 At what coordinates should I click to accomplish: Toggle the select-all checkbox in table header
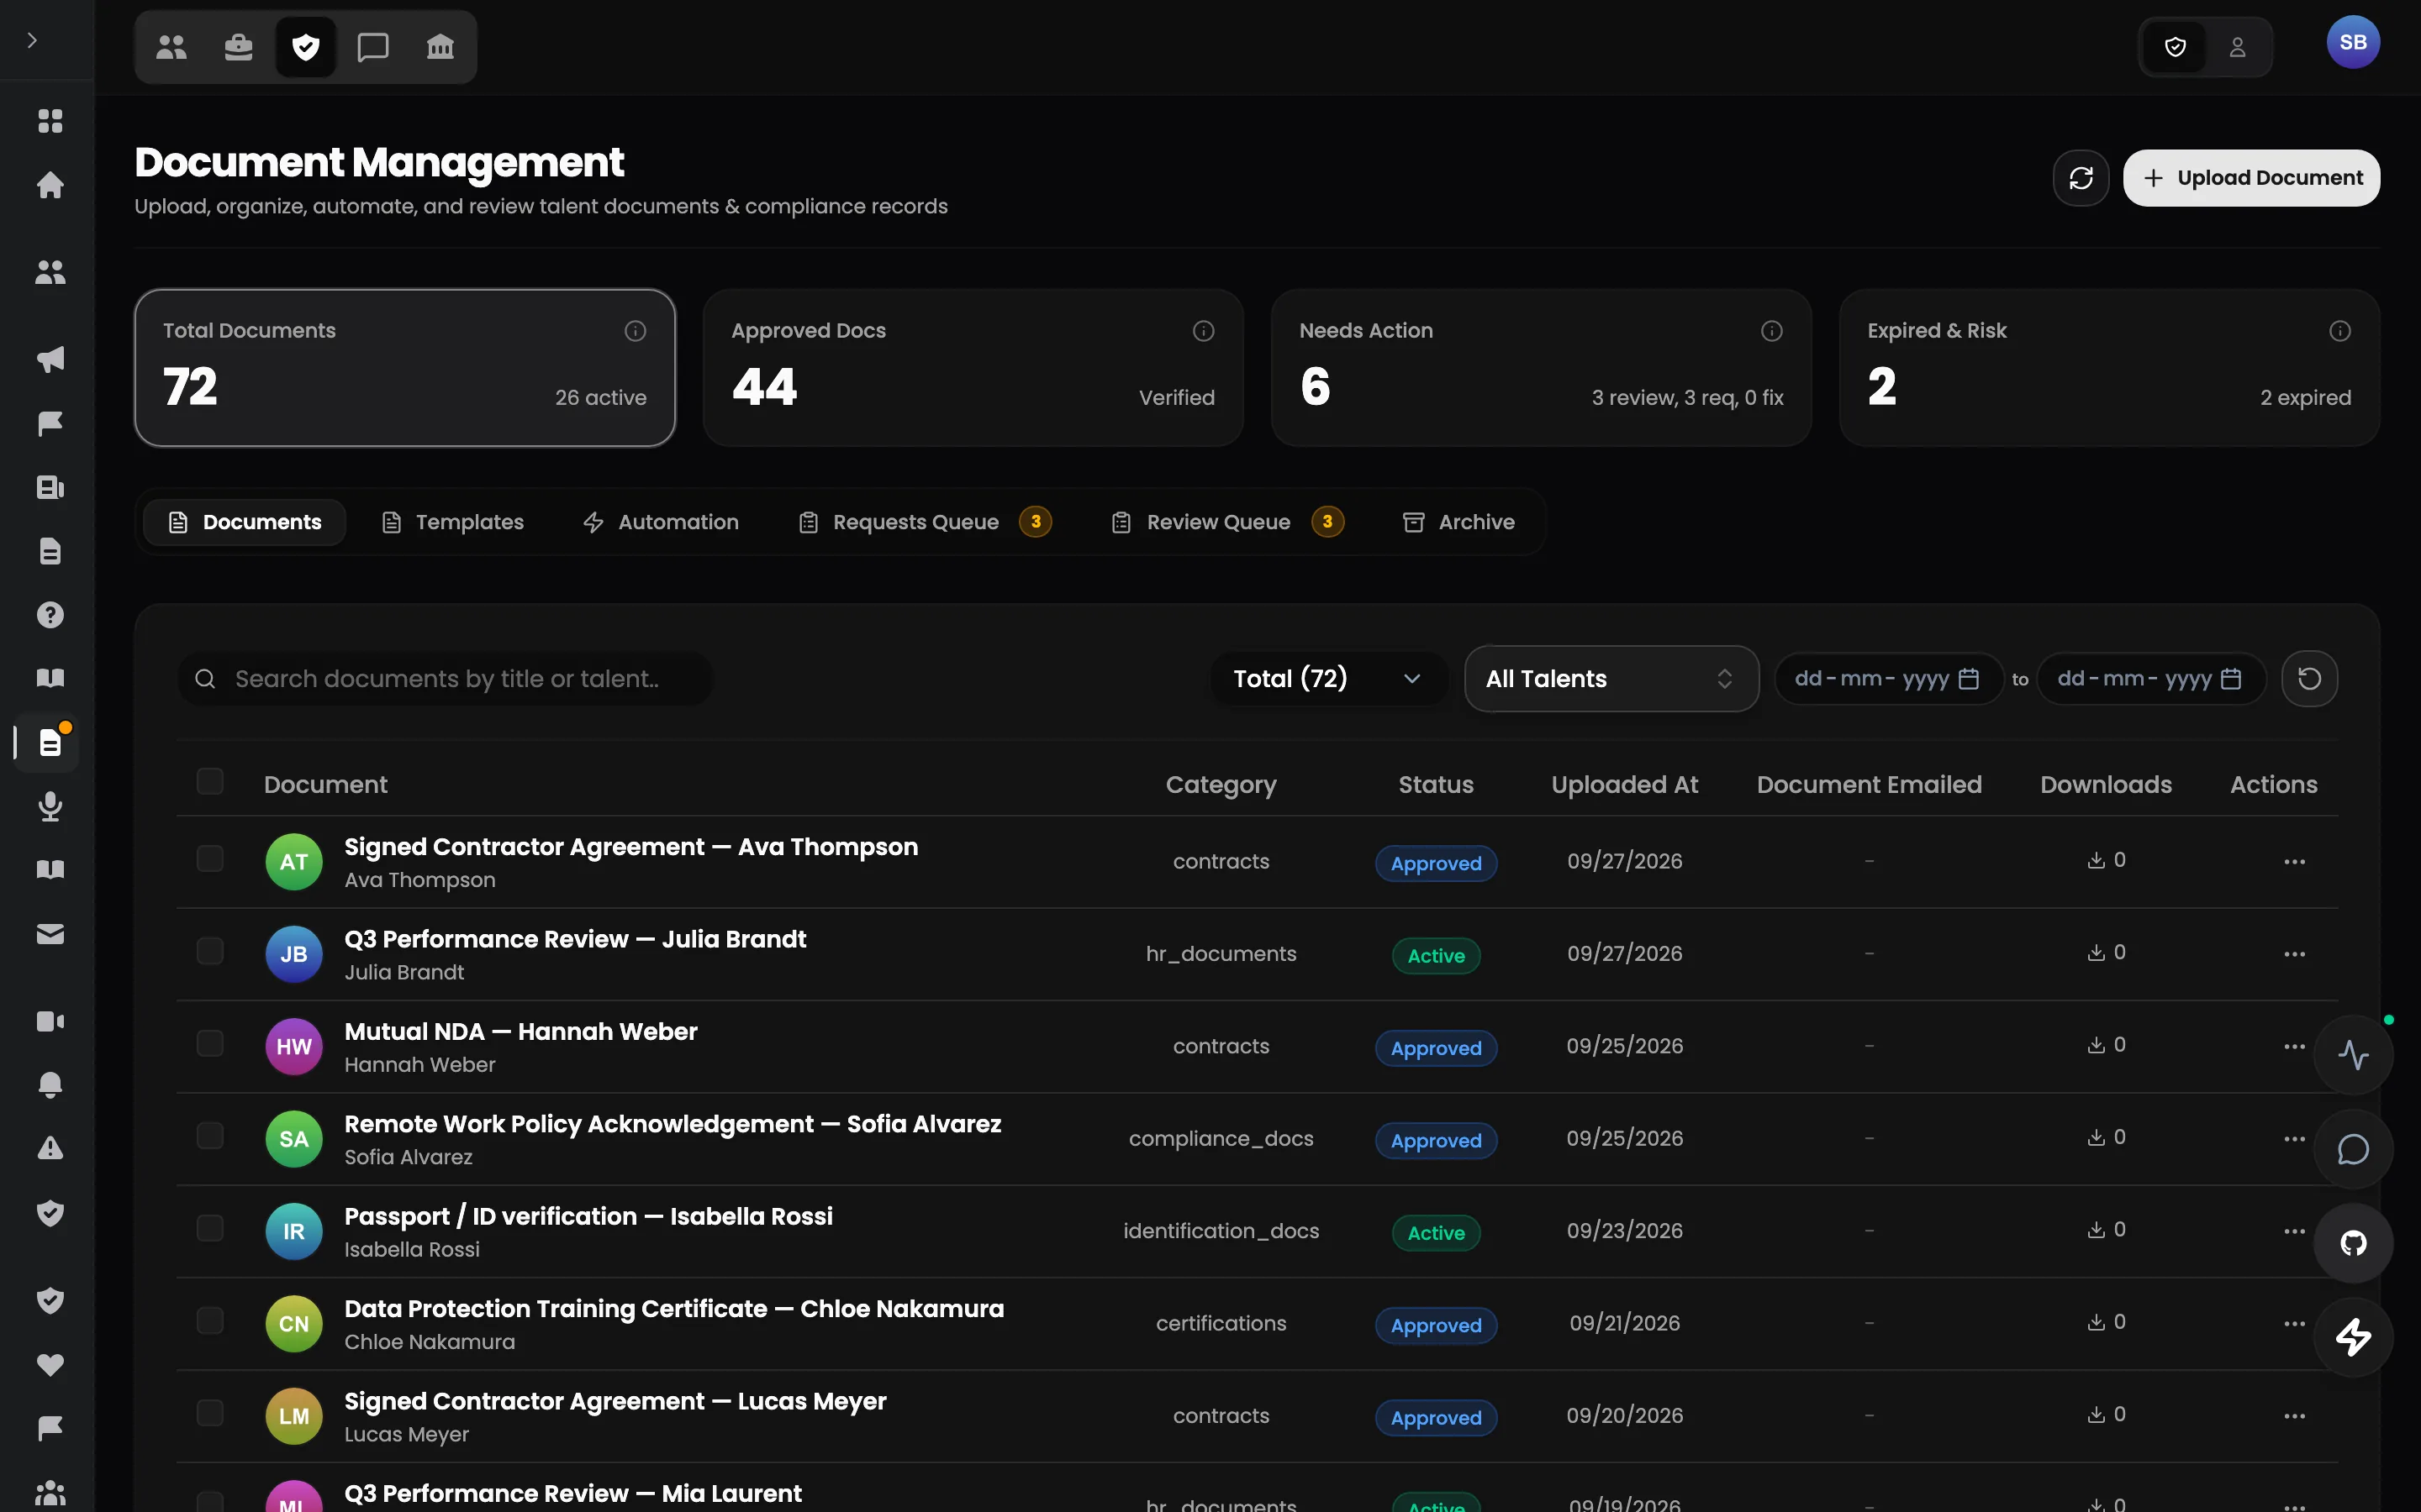click(210, 781)
